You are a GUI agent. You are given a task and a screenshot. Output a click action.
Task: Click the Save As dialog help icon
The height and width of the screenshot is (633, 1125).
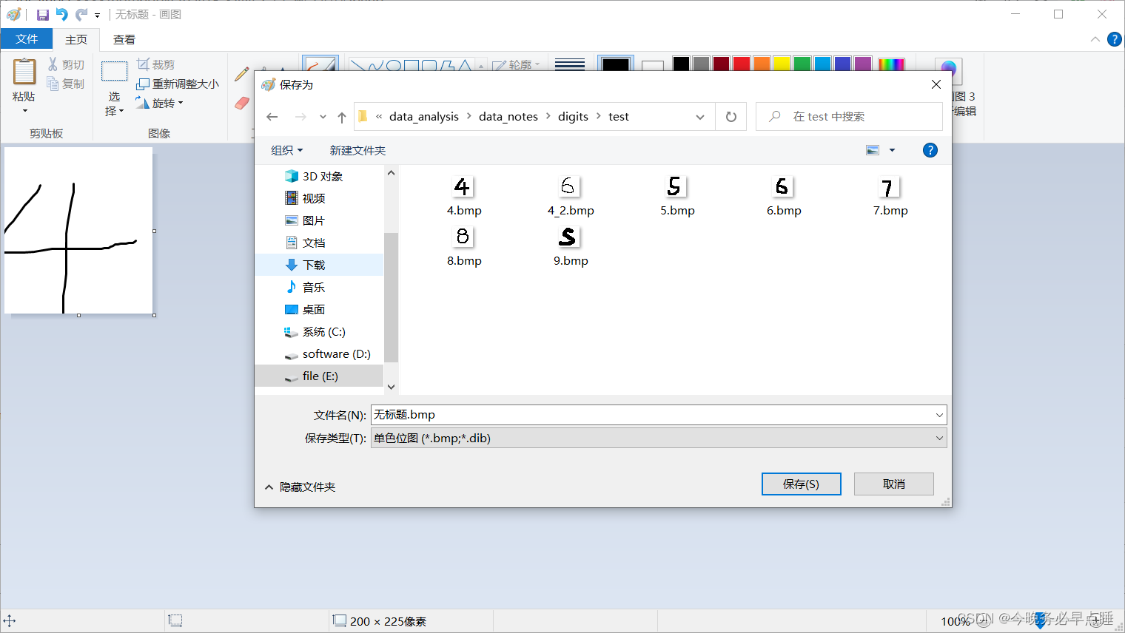930,150
